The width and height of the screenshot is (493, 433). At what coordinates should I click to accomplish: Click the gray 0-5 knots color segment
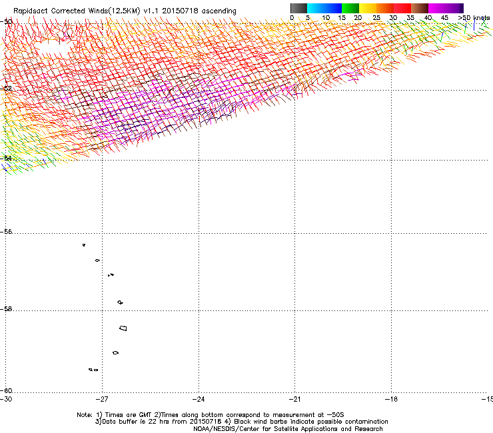coord(298,8)
